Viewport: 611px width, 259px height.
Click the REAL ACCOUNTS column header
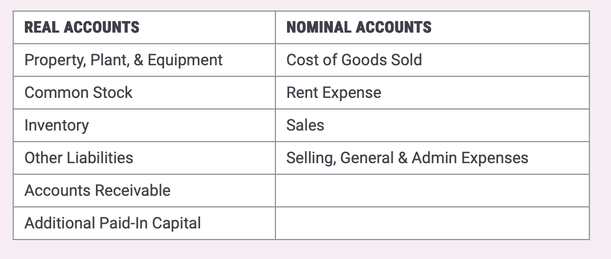pyautogui.click(x=82, y=27)
